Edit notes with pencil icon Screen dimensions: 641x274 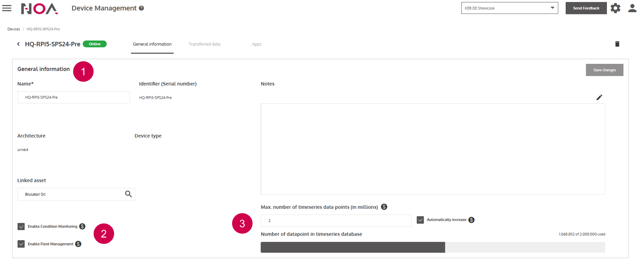click(599, 97)
